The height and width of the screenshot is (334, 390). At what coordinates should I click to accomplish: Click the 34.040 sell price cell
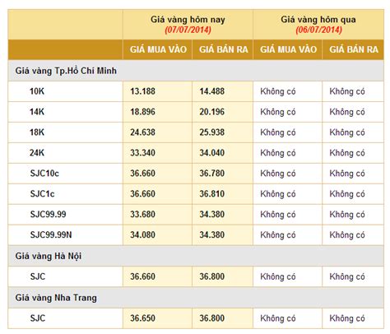222,152
